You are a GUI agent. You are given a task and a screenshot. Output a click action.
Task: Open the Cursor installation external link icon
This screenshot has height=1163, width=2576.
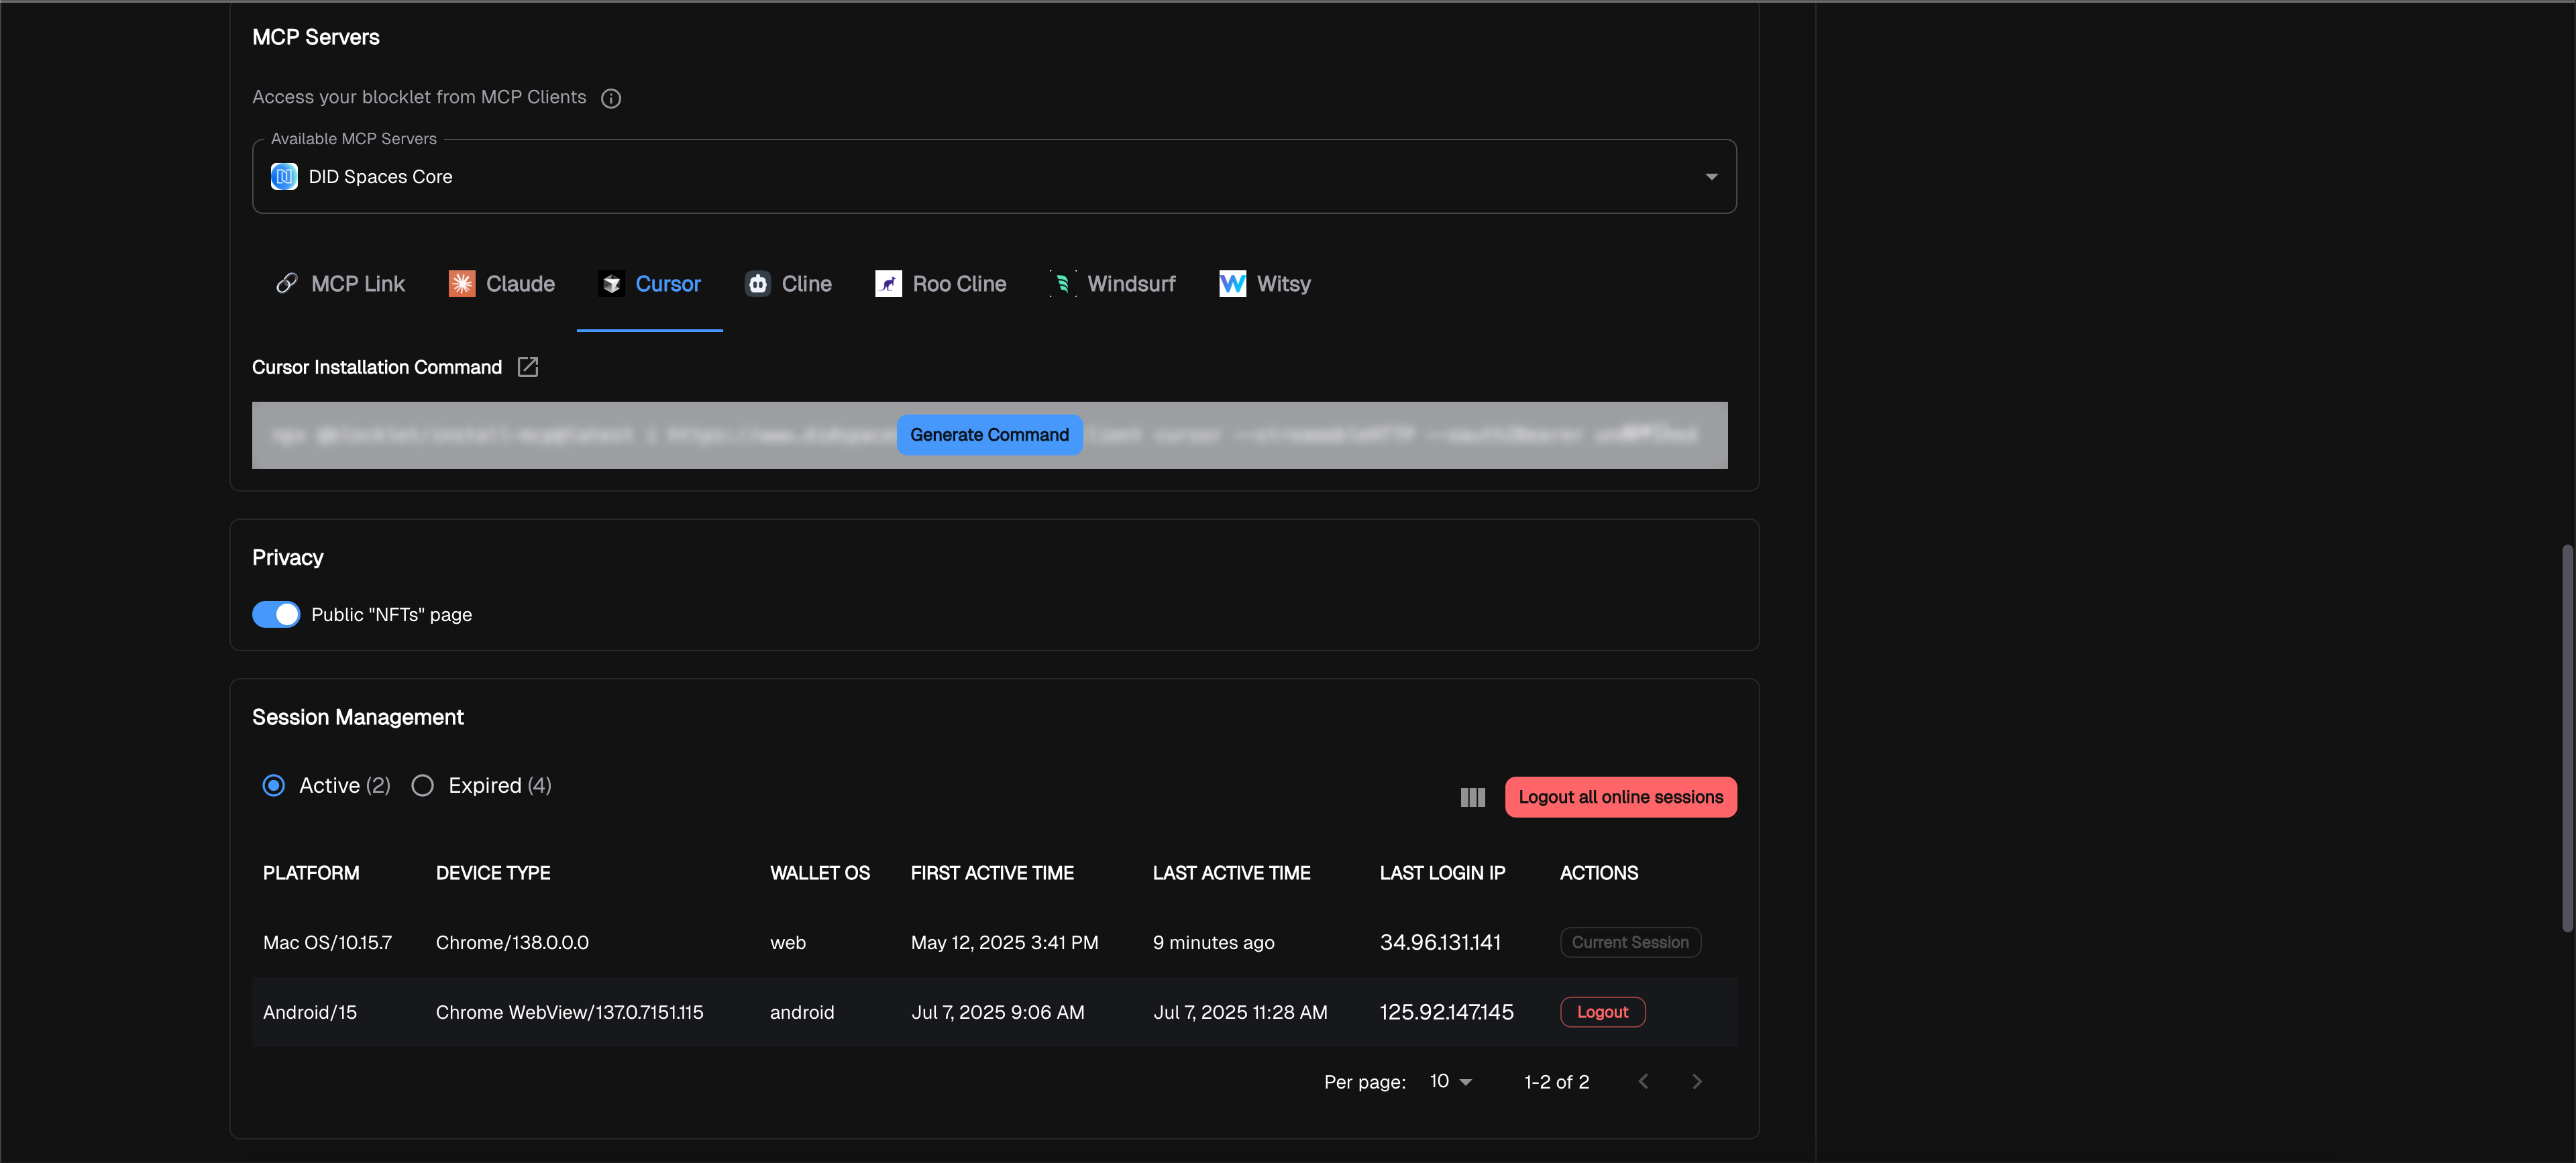pos(527,367)
